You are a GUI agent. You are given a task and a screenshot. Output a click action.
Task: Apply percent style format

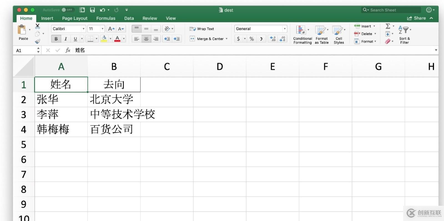[x=252, y=39]
